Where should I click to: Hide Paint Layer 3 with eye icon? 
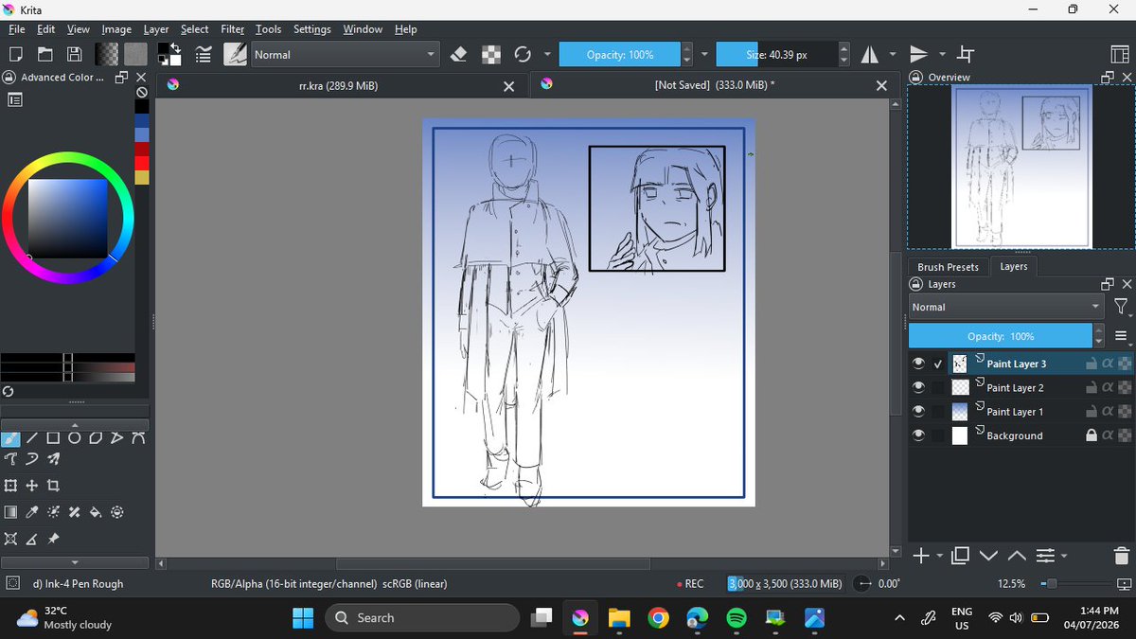click(918, 364)
